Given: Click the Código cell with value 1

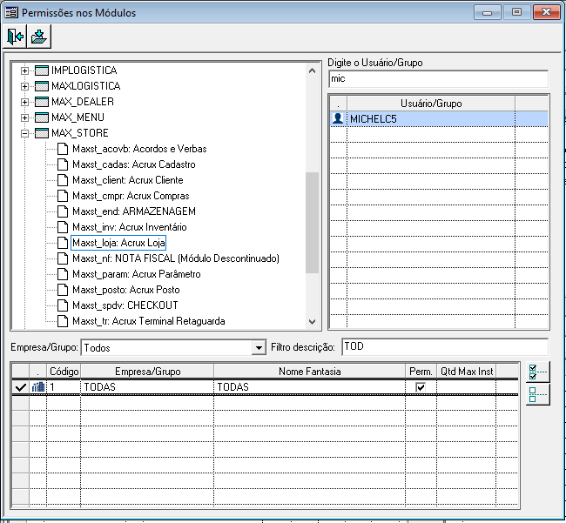Looking at the screenshot, I should (x=64, y=387).
